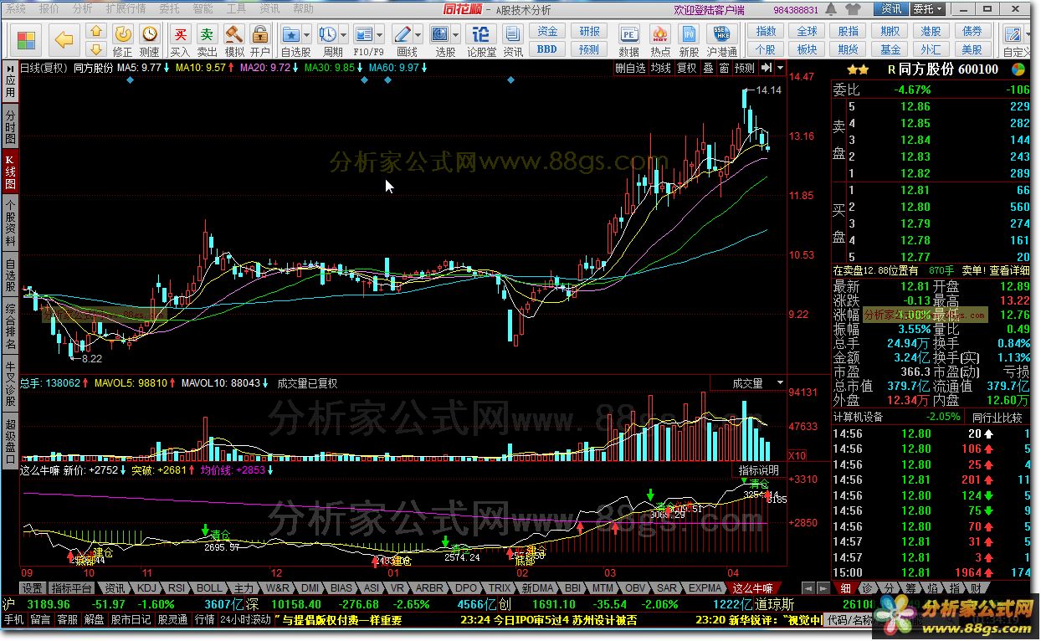Collapse the left sidebar with the arrow toggle
The height and width of the screenshot is (641, 1041).
pyautogui.click(x=10, y=68)
